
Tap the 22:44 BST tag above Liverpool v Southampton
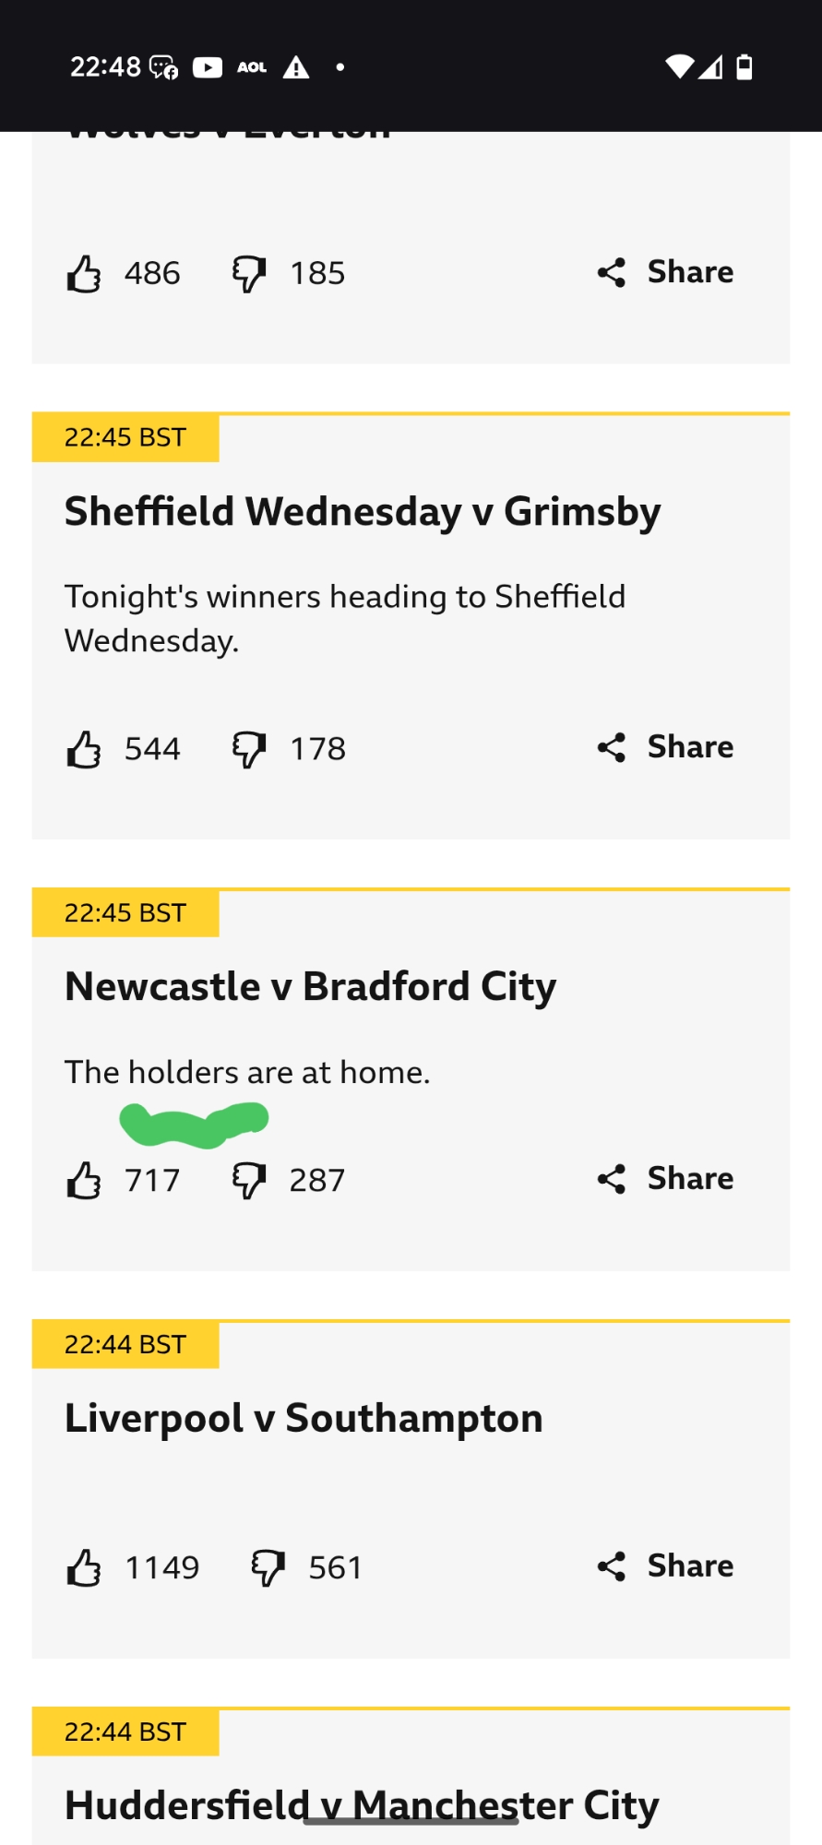point(125,1345)
